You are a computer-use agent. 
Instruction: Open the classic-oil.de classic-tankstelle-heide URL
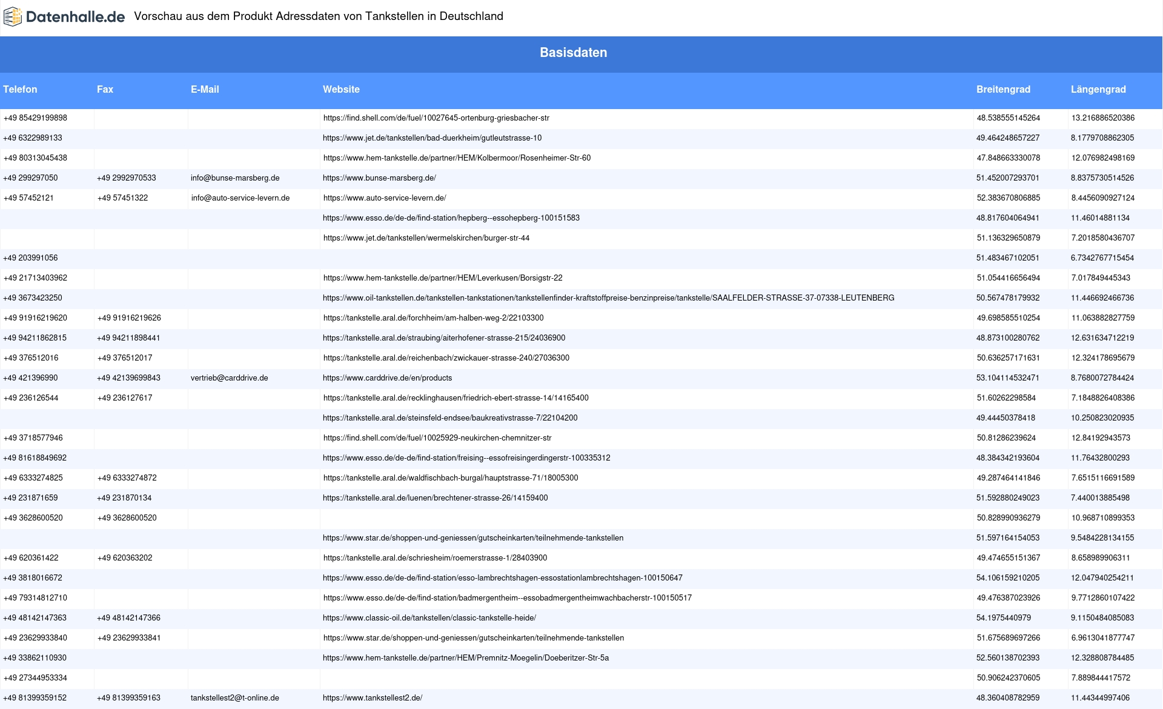(x=429, y=618)
